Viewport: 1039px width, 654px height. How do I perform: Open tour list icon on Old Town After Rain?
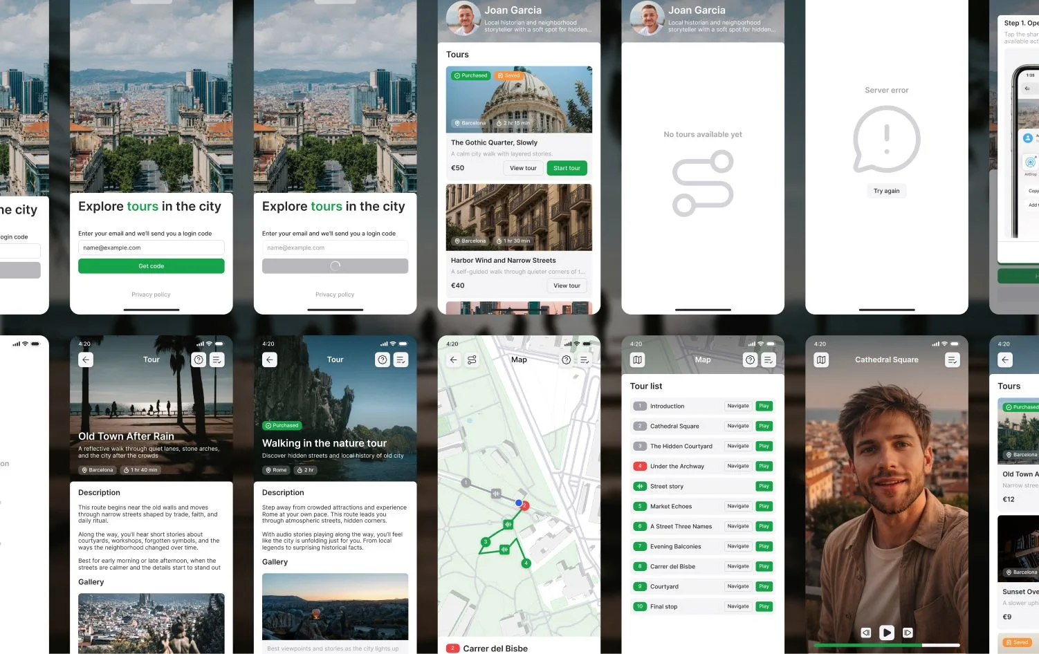tap(217, 359)
